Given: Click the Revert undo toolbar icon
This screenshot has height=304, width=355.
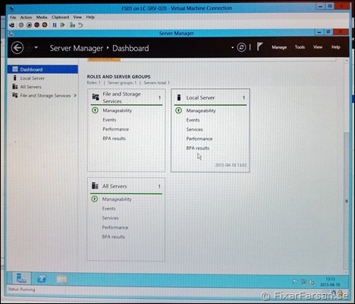Looking at the screenshot, I should click(x=80, y=25).
